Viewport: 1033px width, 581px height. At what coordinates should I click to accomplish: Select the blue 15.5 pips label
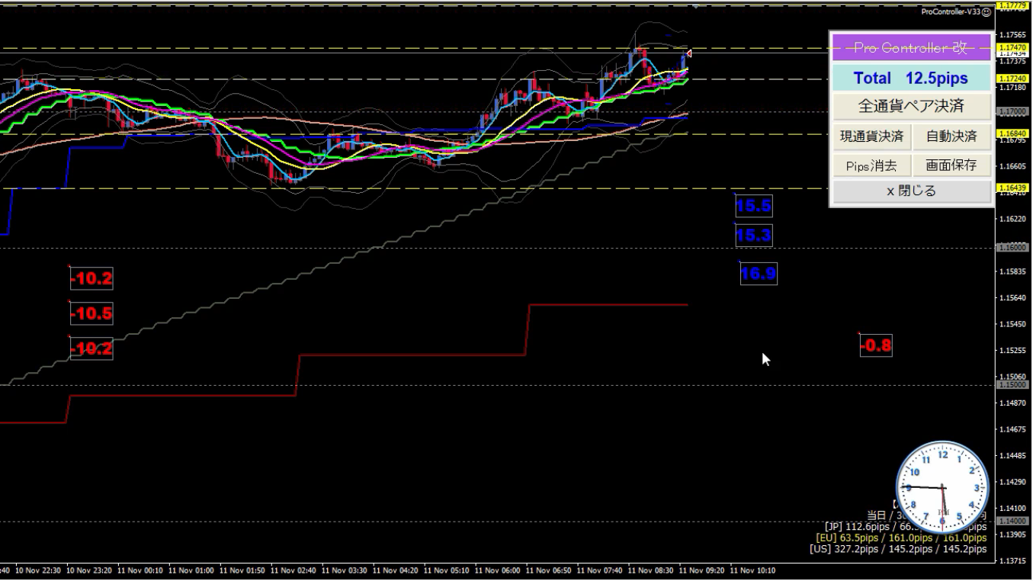(x=754, y=206)
